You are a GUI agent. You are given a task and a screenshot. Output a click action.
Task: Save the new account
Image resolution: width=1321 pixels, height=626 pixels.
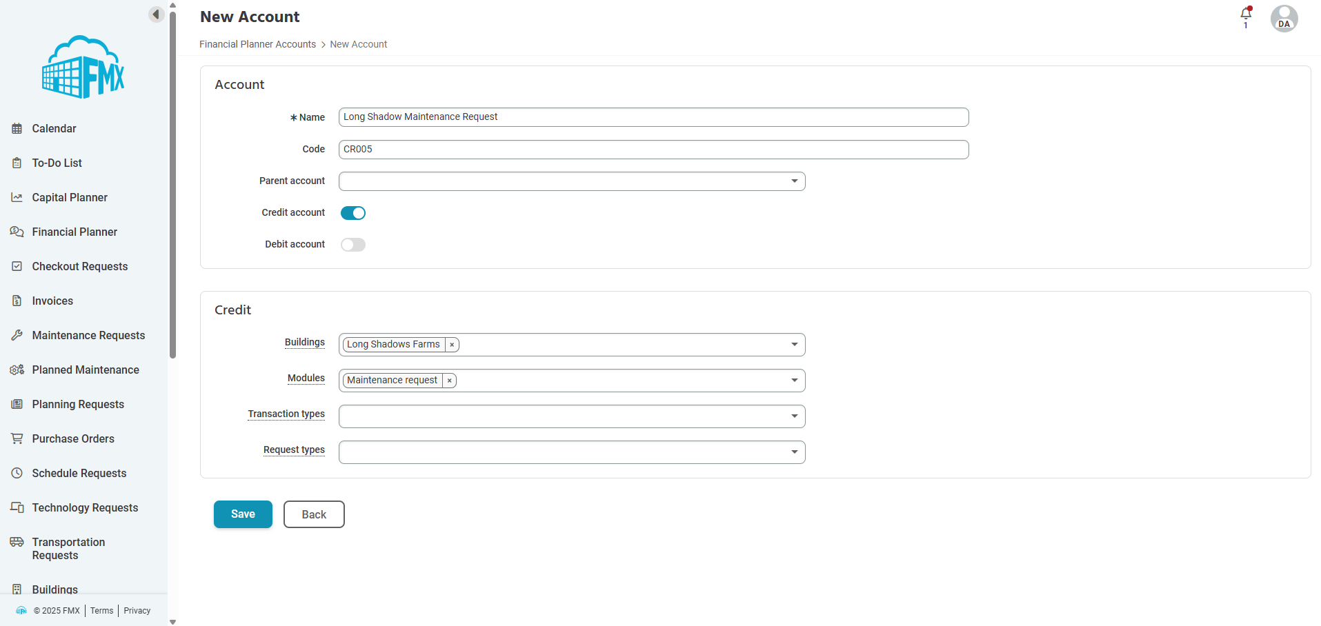coord(243,514)
